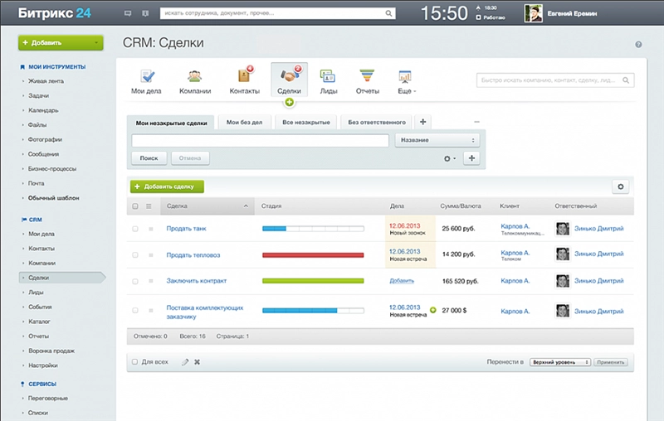Open the Название filter field dropdown
This screenshot has width=664, height=421.
click(437, 141)
